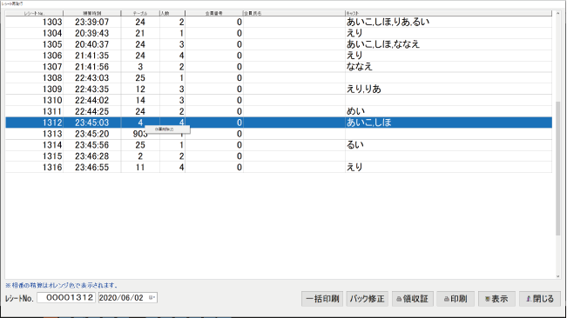
Task: Click the vertical scrollbar thumb of the list
Action: click(x=557, y=168)
